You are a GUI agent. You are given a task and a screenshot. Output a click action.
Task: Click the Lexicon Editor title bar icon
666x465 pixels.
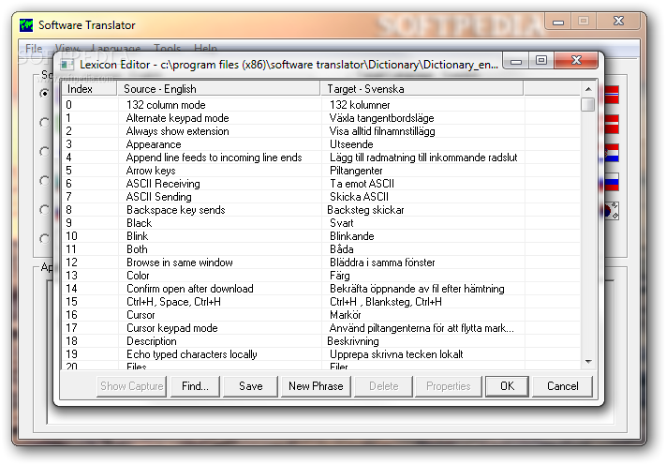[67, 65]
